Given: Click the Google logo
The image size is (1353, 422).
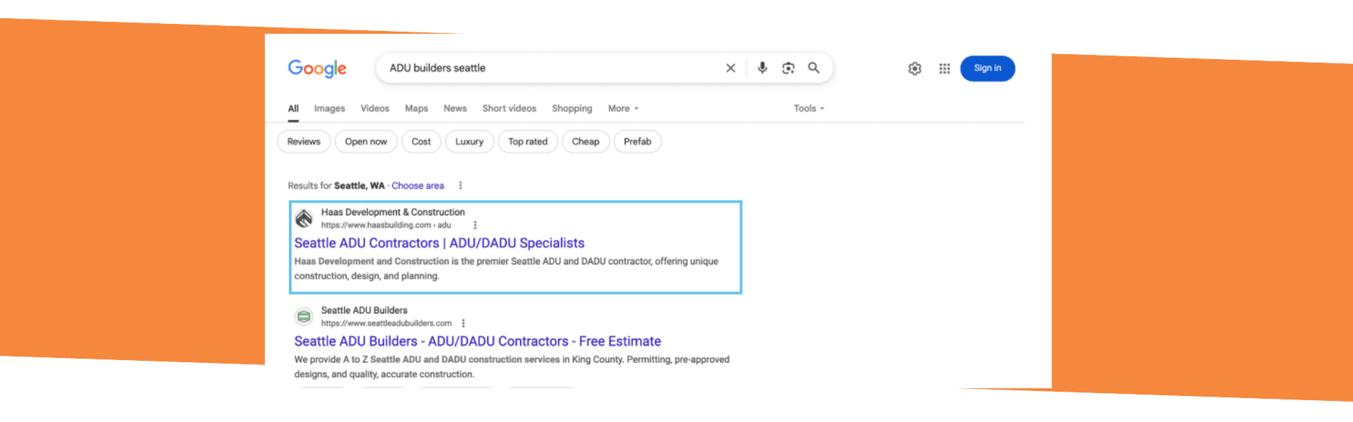Looking at the screenshot, I should 317,68.
